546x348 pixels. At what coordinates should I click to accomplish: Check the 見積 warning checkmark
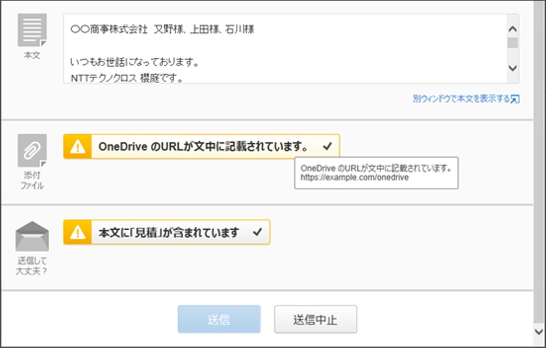click(257, 232)
